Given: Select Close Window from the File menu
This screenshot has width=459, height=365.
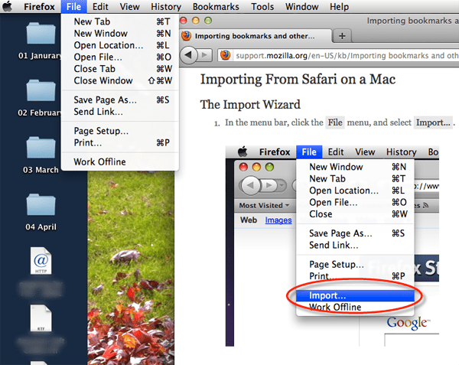Looking at the screenshot, I should tap(103, 80).
